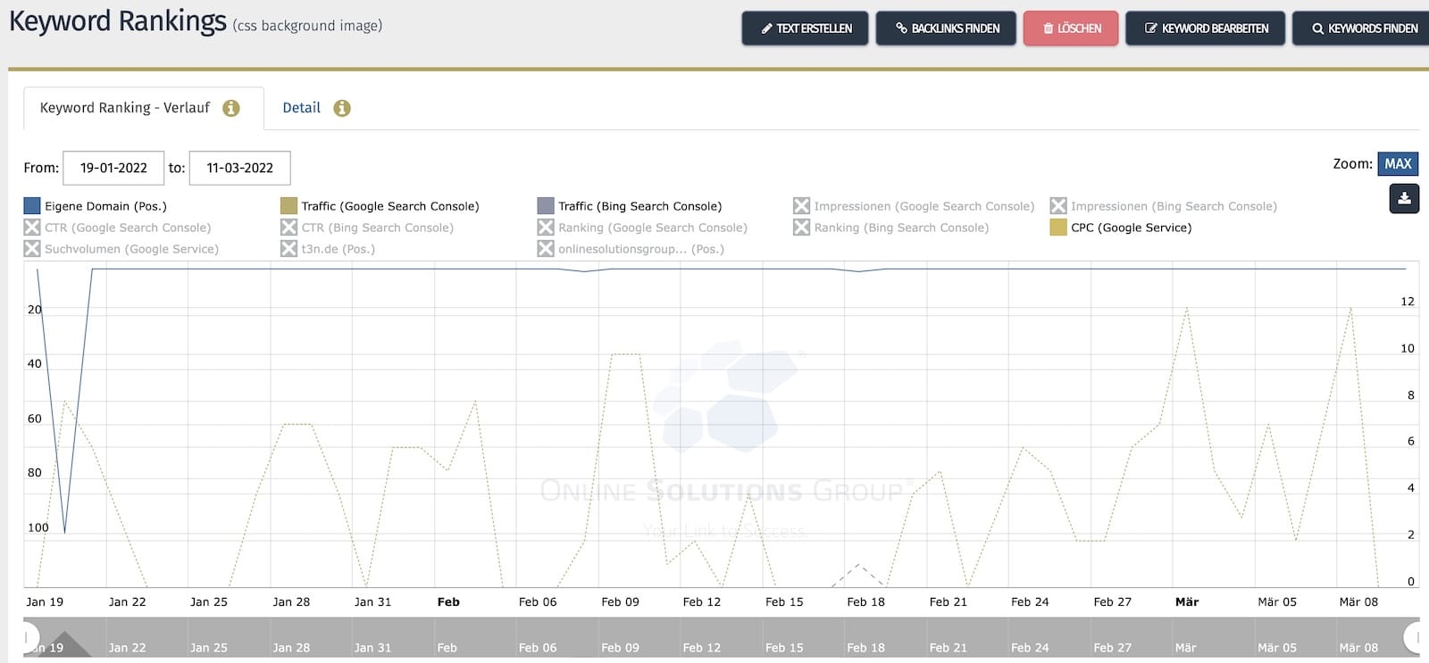Open Backlinks Finden

pyautogui.click(x=946, y=29)
